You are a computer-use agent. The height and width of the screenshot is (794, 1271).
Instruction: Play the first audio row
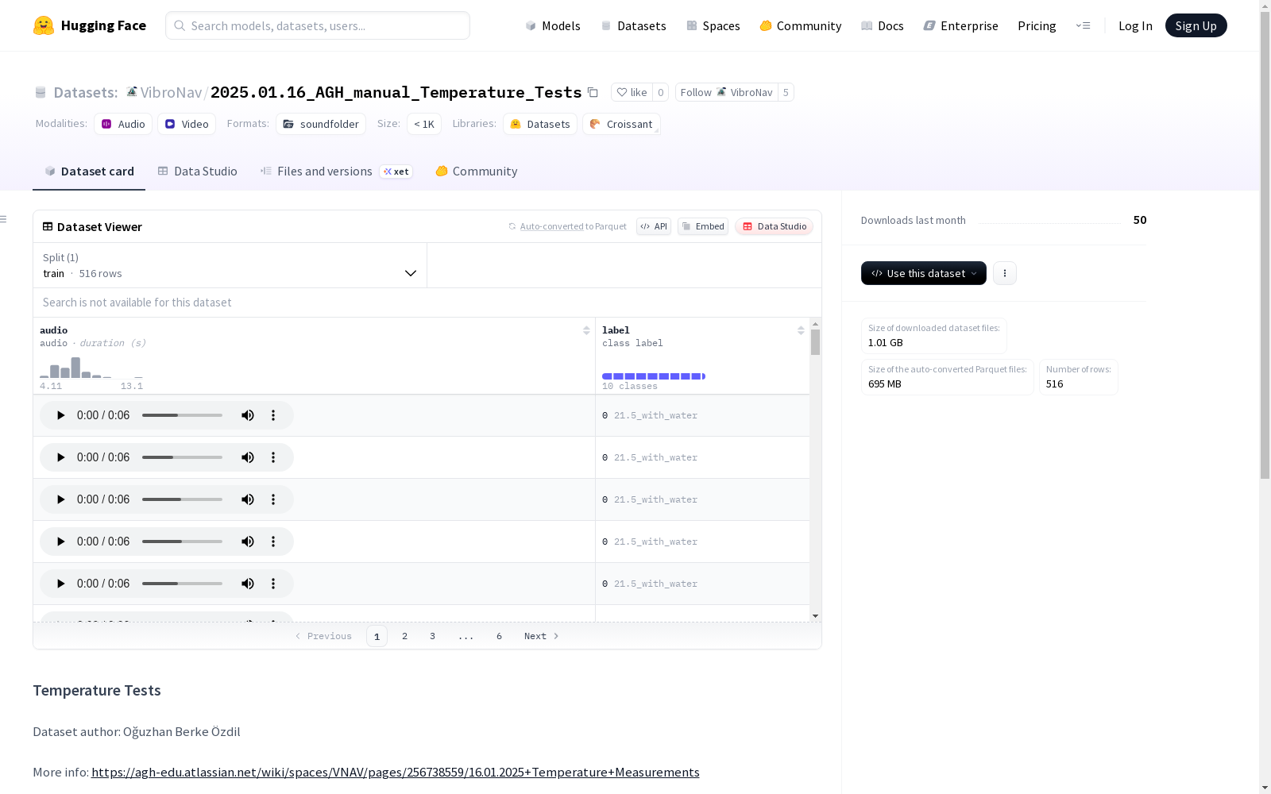click(x=60, y=415)
